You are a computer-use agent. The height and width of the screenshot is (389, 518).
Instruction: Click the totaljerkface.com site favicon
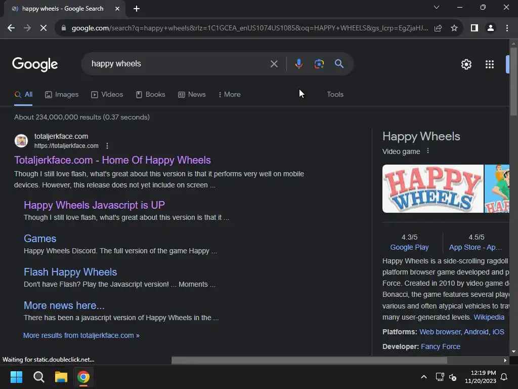tap(21, 141)
